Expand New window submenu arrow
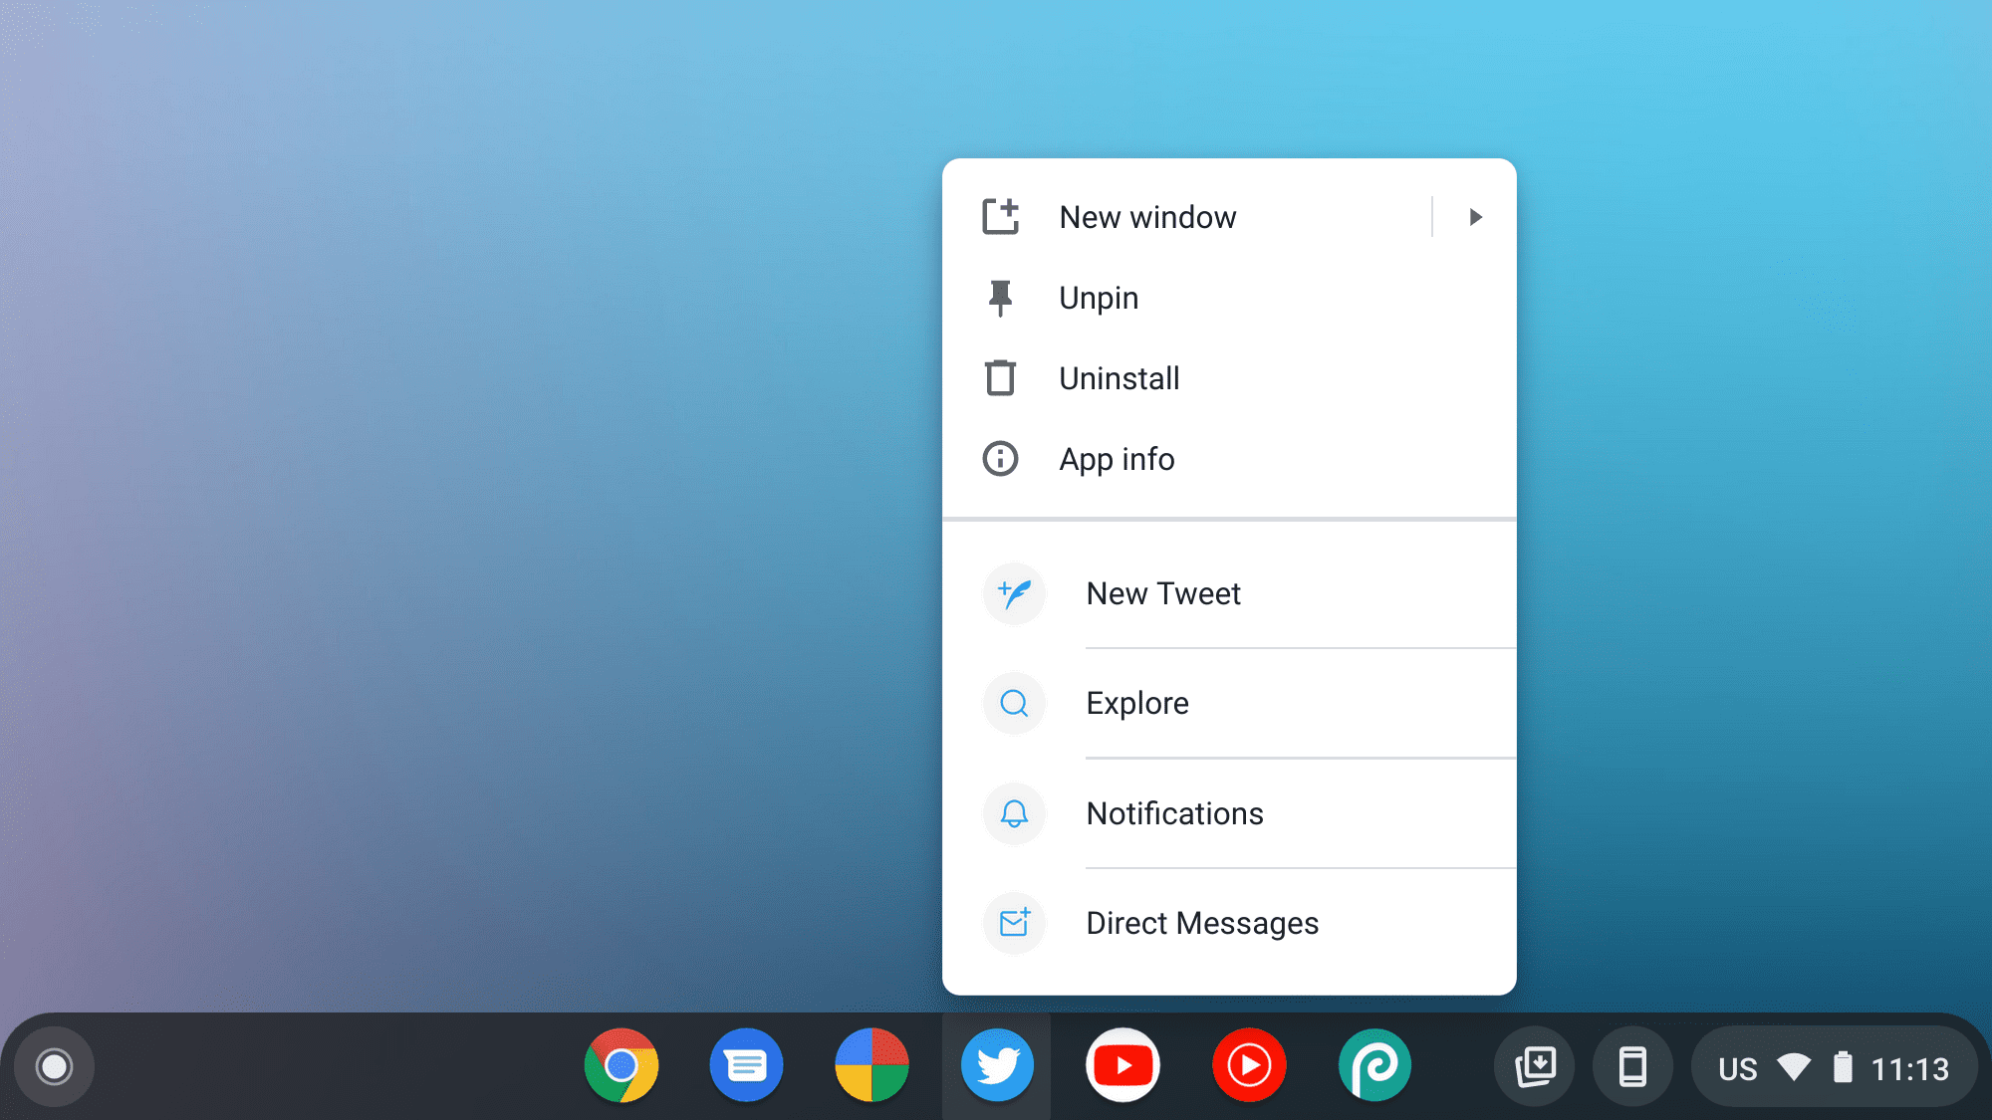Screen dimensions: 1992x1120 pos(1475,216)
